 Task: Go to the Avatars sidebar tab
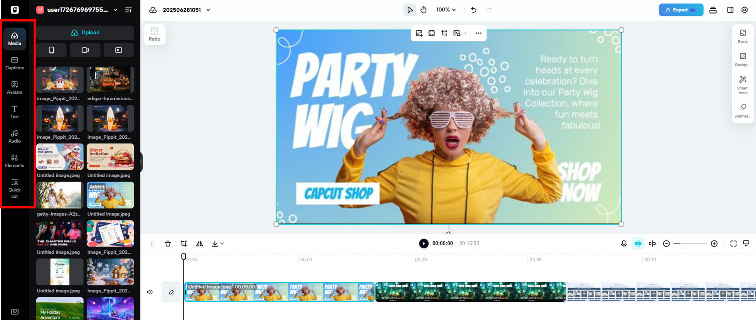15,87
